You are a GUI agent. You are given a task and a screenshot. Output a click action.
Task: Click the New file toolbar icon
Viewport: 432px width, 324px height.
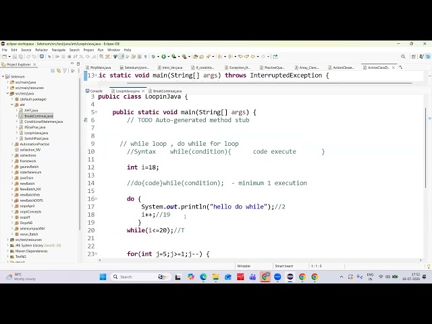tap(4, 57)
